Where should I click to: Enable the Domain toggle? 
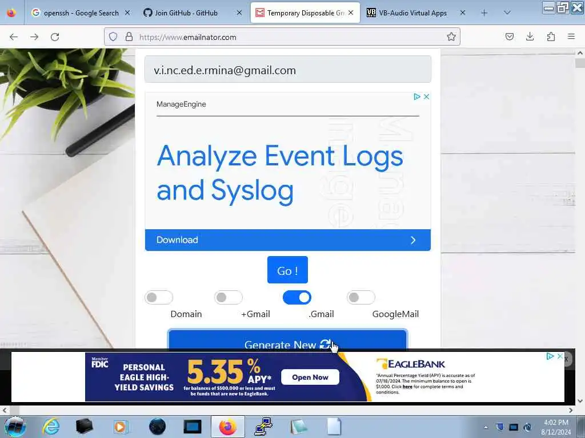pos(159,297)
